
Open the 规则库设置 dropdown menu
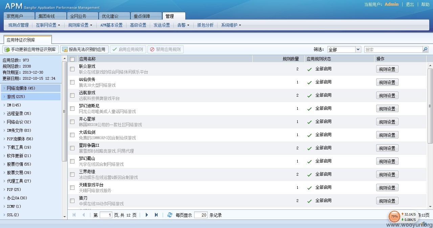coord(80,25)
